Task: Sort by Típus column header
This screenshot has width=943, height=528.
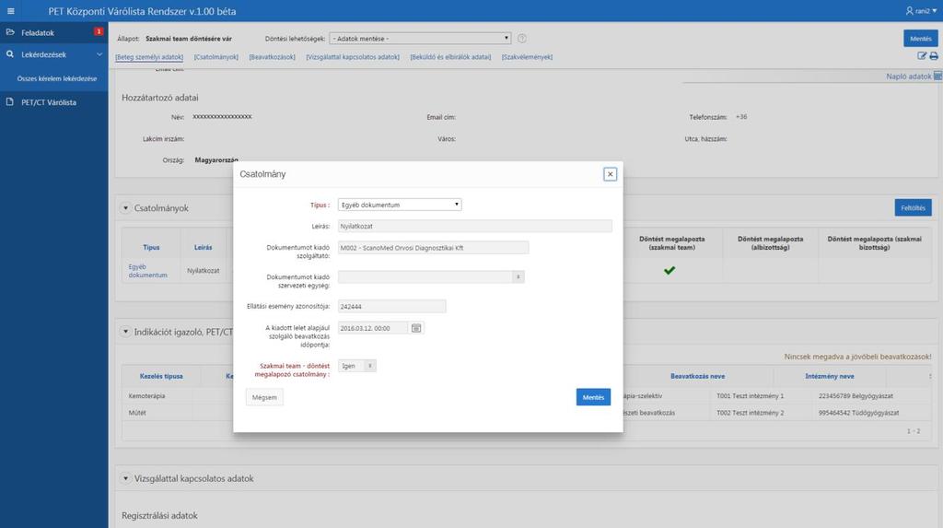Action: click(x=151, y=248)
